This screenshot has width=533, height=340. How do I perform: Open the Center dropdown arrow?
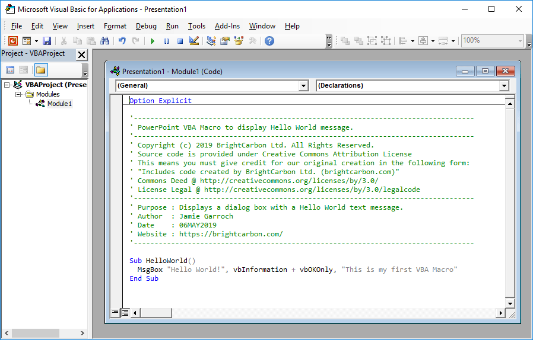pyautogui.click(x=433, y=41)
